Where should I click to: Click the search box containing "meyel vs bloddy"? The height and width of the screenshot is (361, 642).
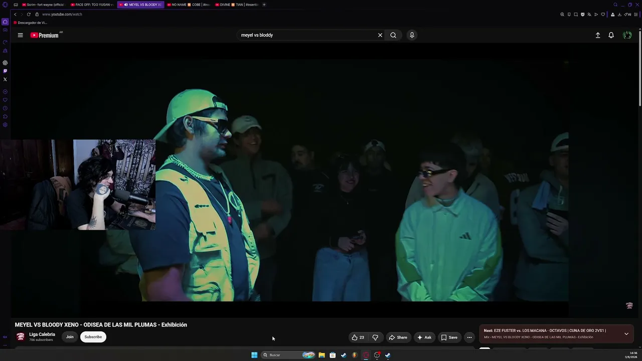307,35
